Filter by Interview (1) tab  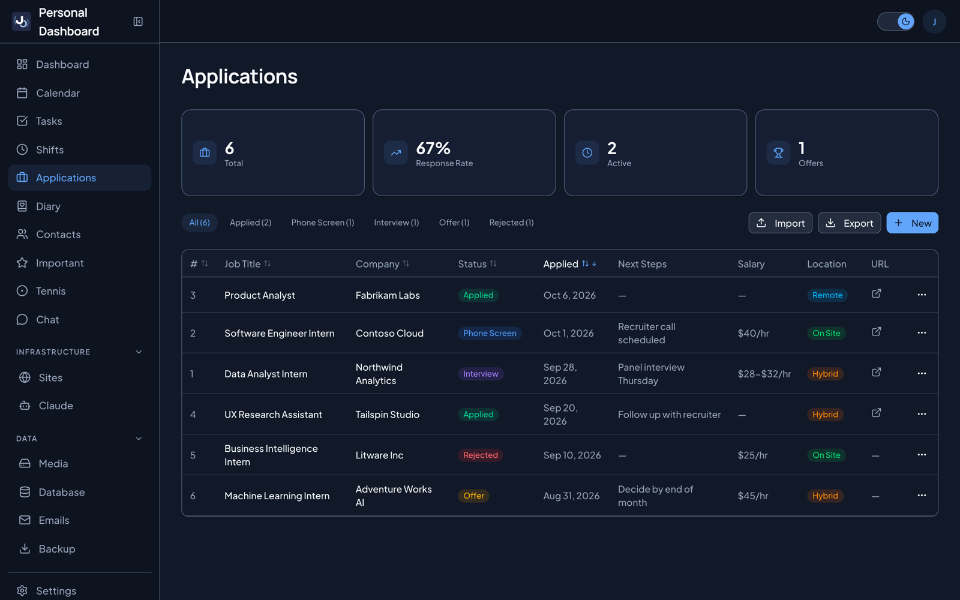coord(397,223)
